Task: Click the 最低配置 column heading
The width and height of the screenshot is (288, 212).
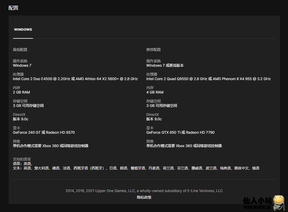Action: pos(20,50)
